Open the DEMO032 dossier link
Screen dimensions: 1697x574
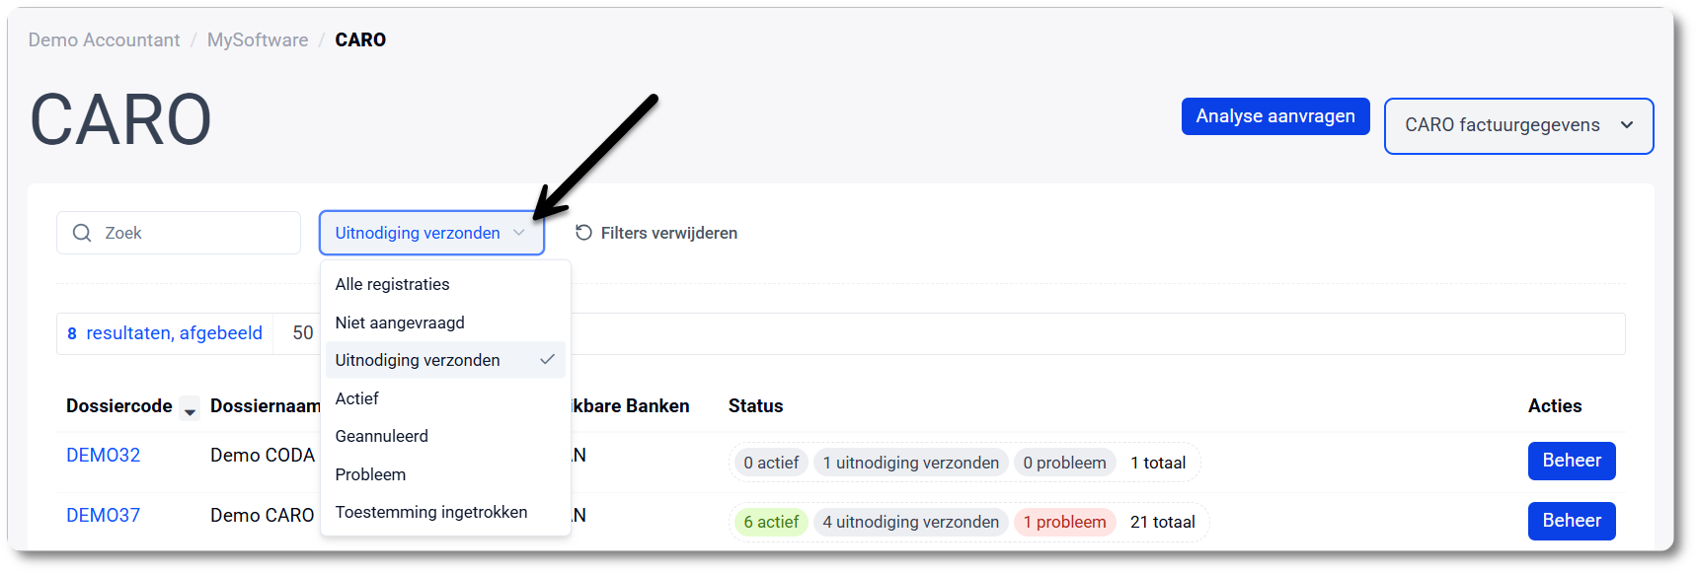coord(104,455)
